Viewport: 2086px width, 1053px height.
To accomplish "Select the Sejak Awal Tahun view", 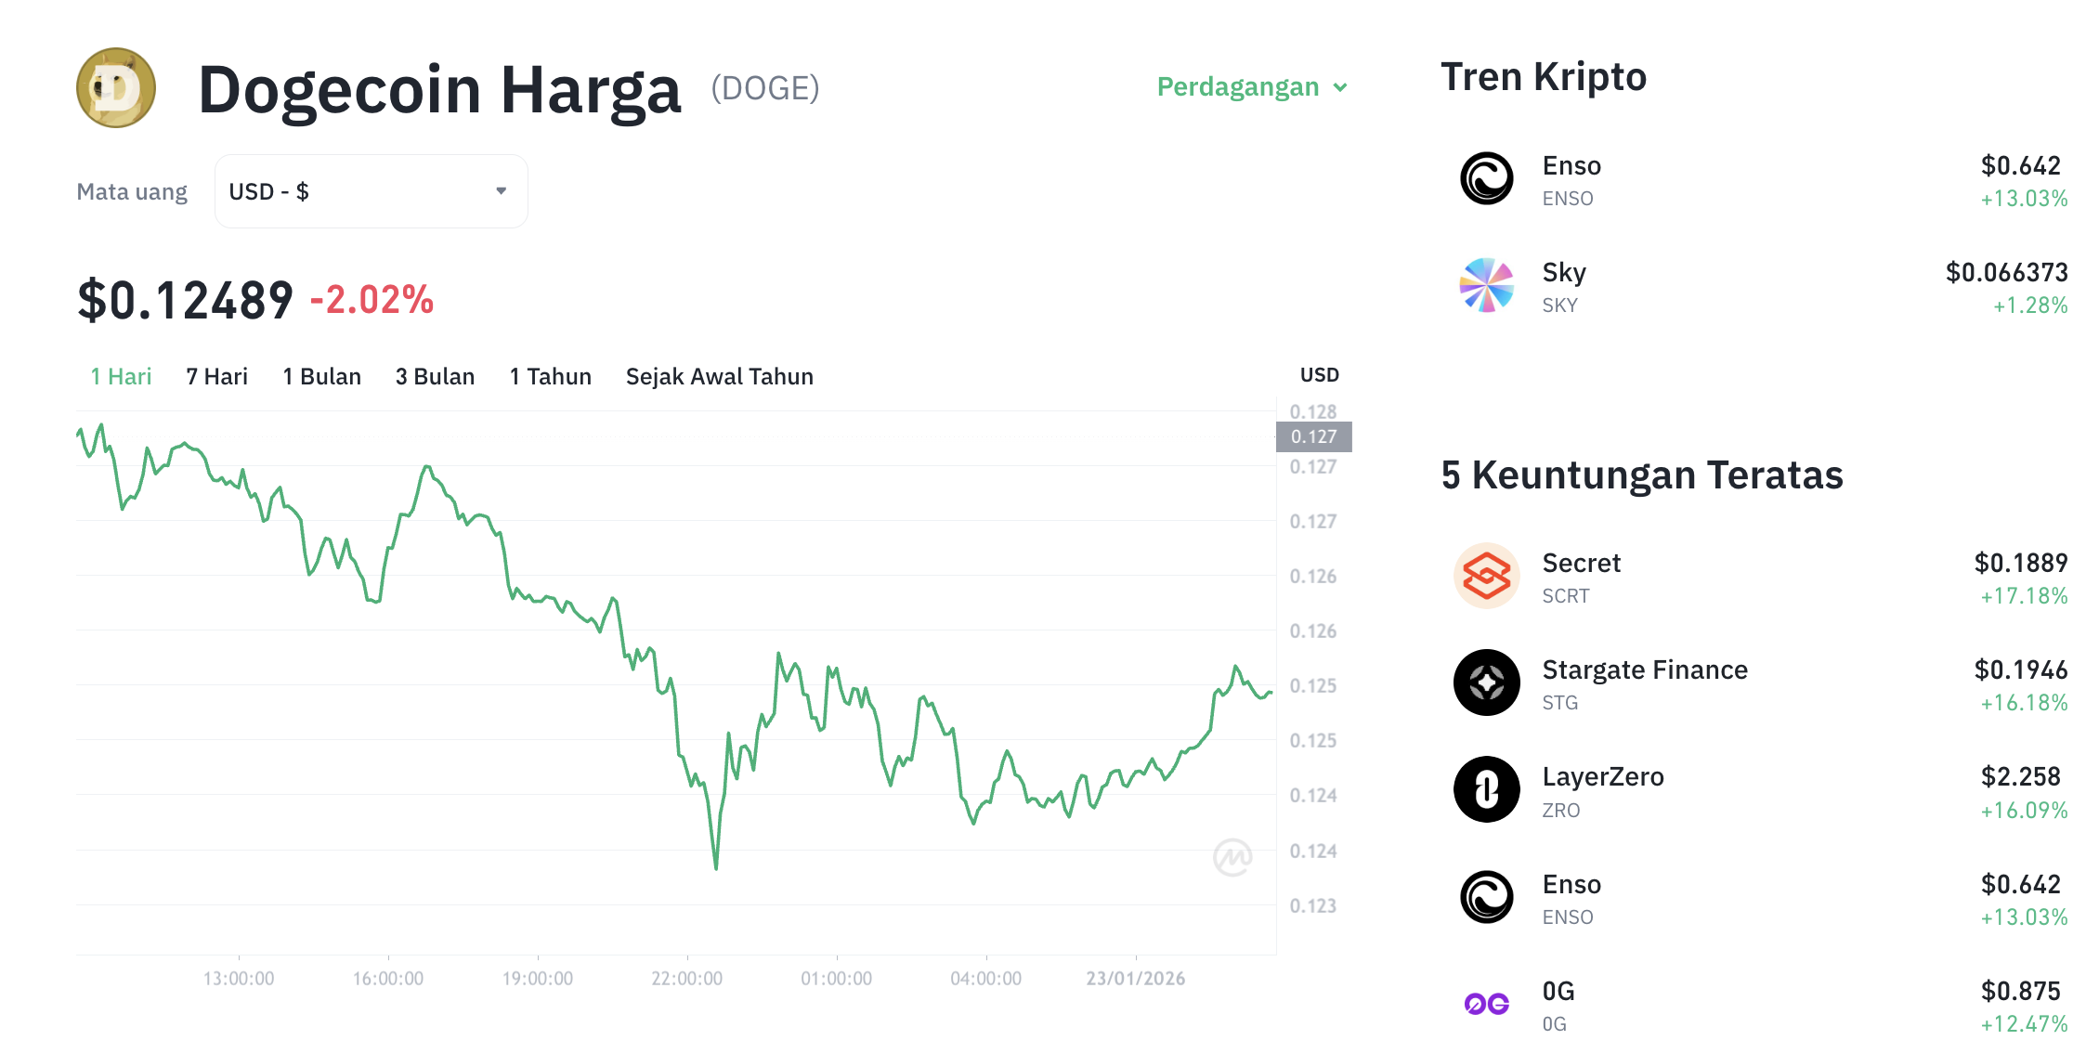I will point(719,376).
